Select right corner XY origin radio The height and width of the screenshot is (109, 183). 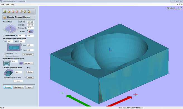[16, 28]
